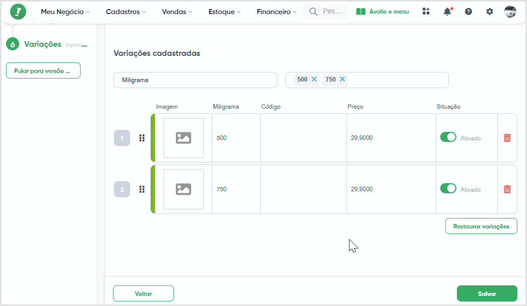Open the settings gear icon
This screenshot has width=527, height=306.
pyautogui.click(x=489, y=12)
